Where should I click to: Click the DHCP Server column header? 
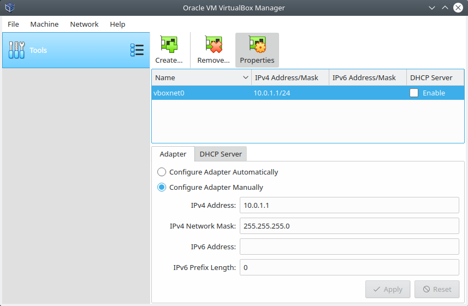pos(435,77)
